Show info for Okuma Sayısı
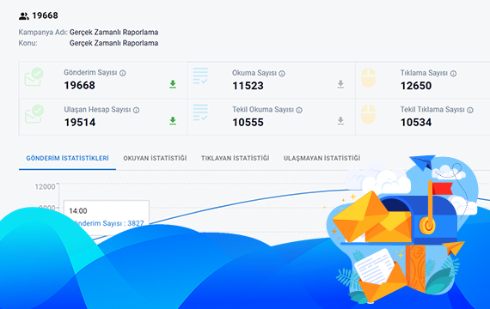The height and width of the screenshot is (309, 490). tap(282, 74)
